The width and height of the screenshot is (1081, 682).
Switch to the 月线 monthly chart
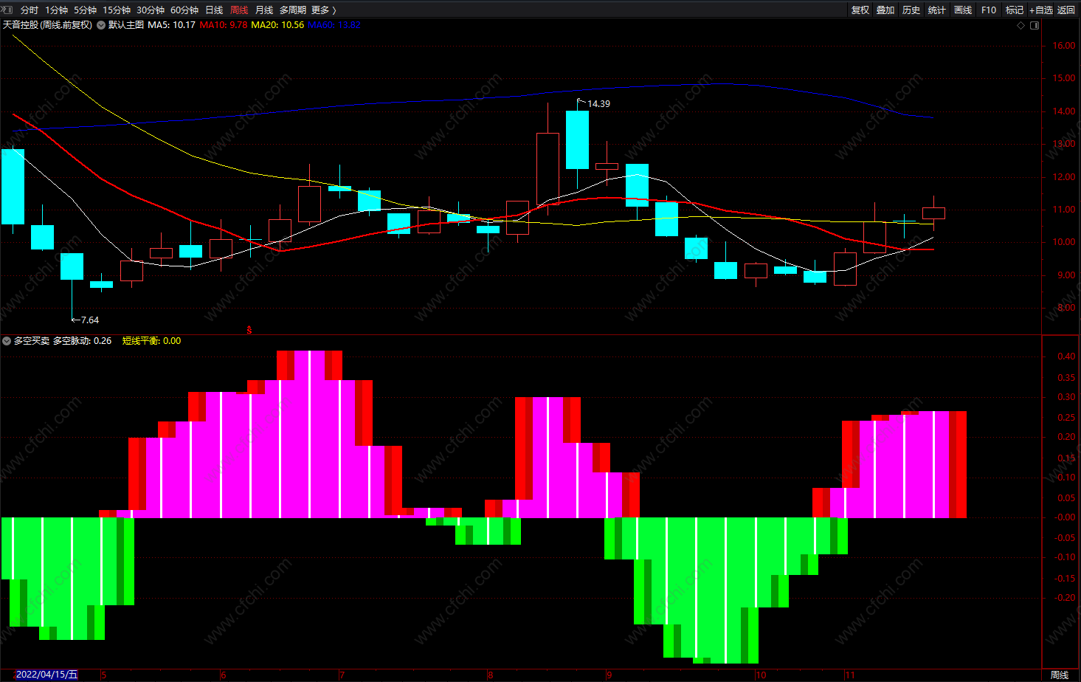pos(264,10)
